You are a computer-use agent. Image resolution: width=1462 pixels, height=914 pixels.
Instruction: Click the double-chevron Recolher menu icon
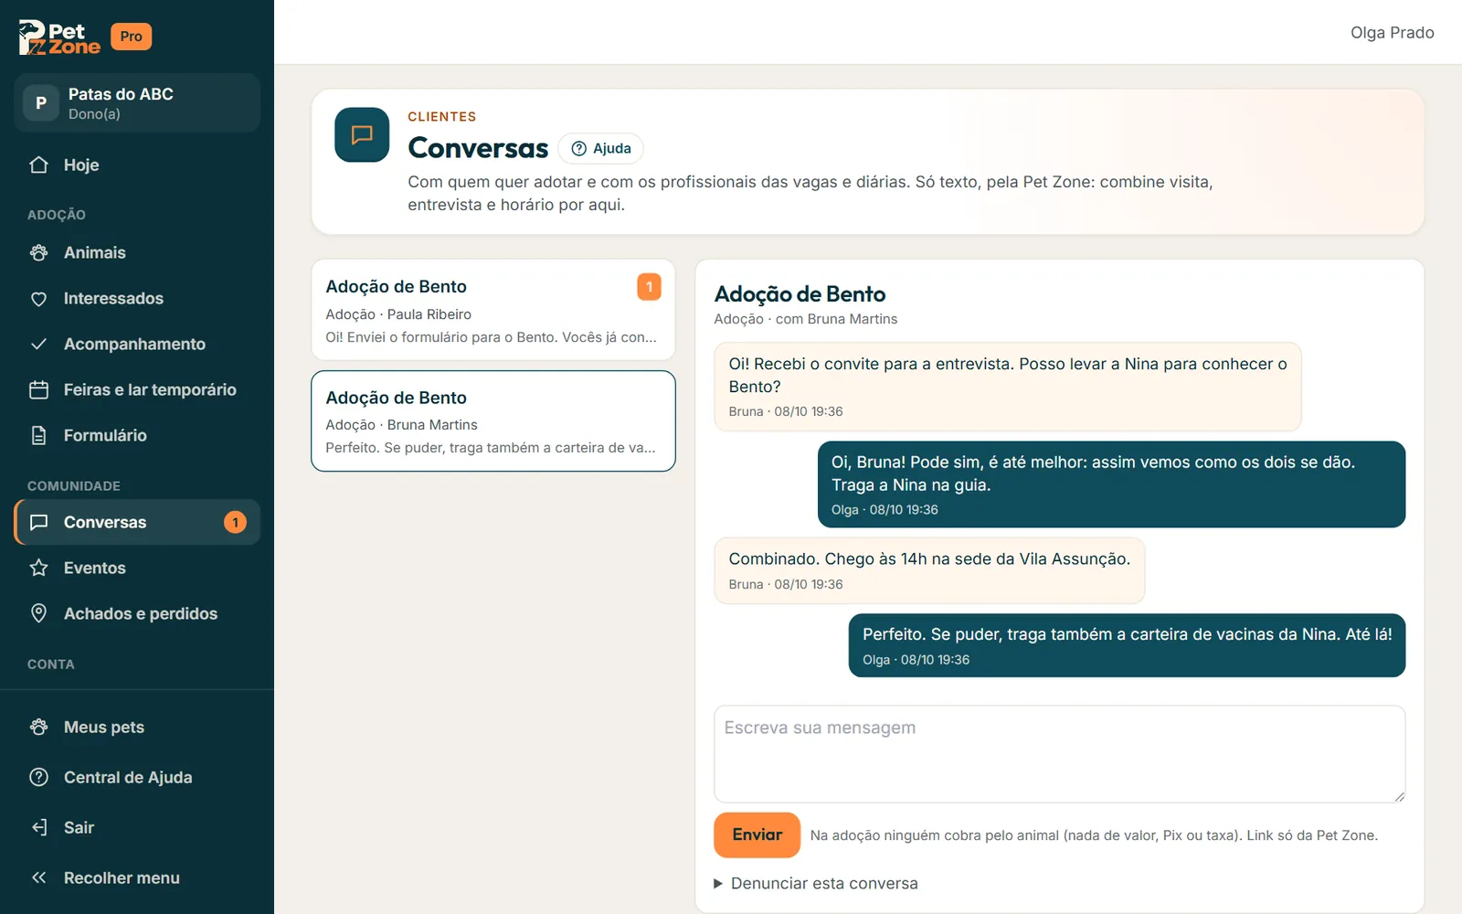pos(38,878)
